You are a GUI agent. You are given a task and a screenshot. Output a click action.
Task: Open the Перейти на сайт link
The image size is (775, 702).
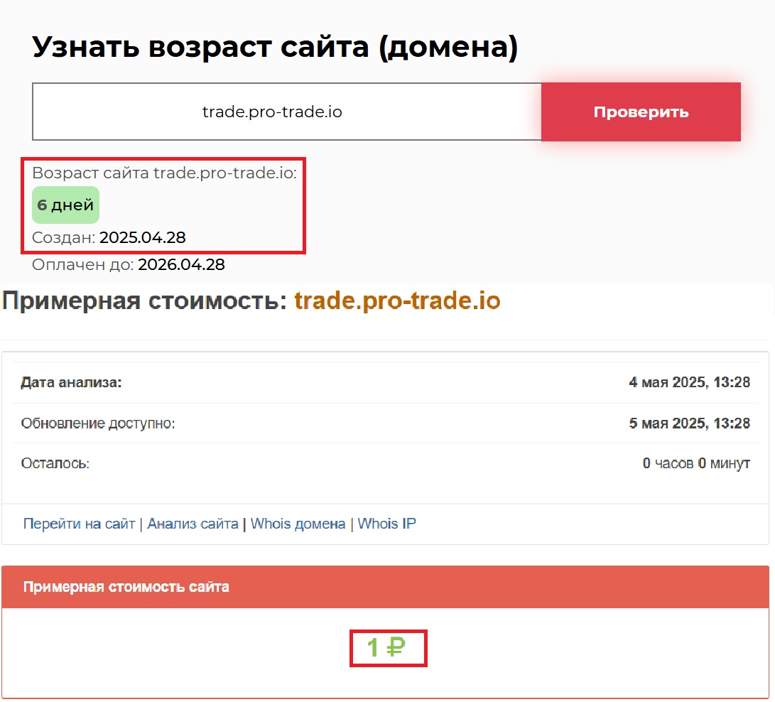point(79,524)
